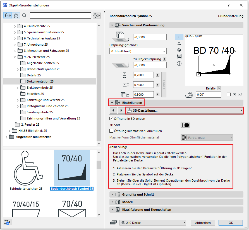The width and height of the screenshot is (249, 230).
Task: Click the 3D Stift pen color swatch
Action: 185,125
